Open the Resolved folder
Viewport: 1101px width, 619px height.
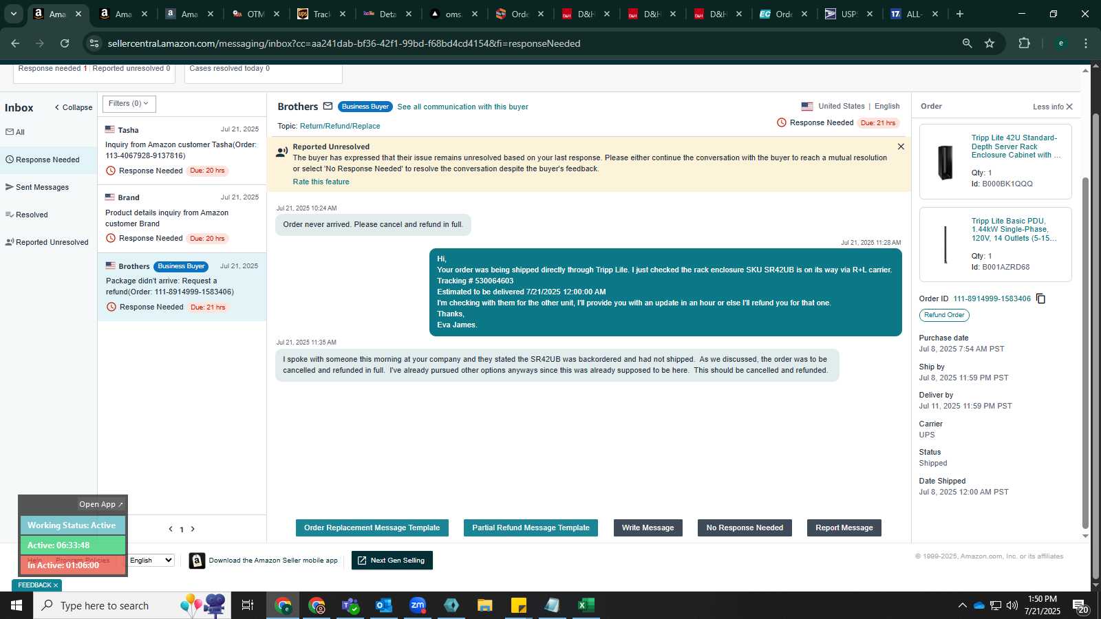pyautogui.click(x=27, y=215)
